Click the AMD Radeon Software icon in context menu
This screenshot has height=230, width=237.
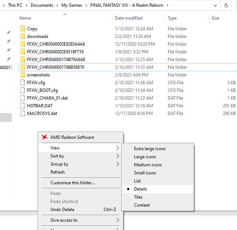click(x=44, y=137)
